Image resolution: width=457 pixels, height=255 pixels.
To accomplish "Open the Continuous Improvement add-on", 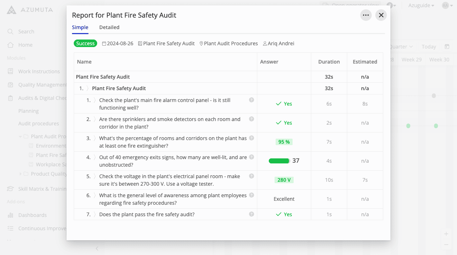I will pyautogui.click(x=41, y=228).
